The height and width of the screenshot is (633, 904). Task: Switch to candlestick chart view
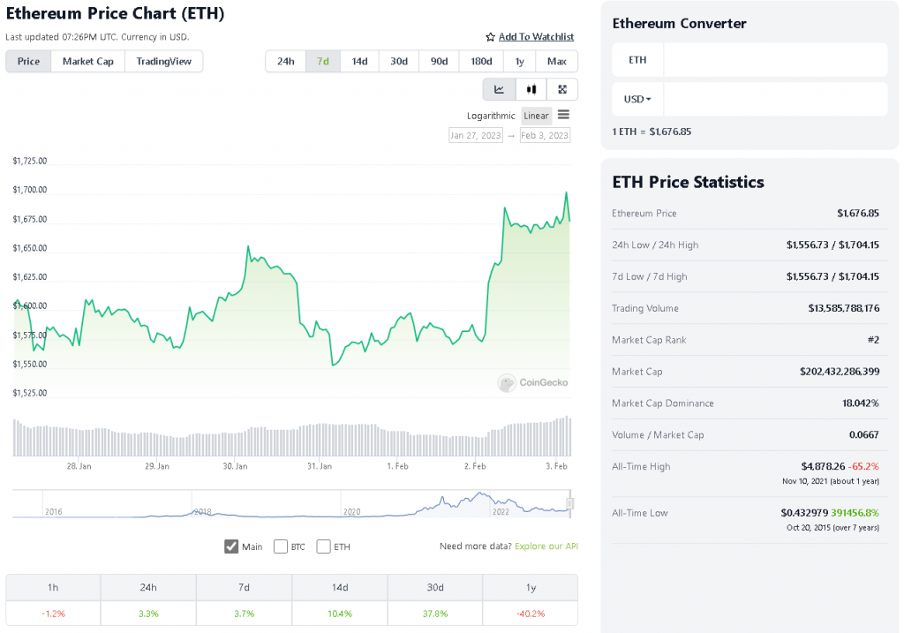pos(531,89)
